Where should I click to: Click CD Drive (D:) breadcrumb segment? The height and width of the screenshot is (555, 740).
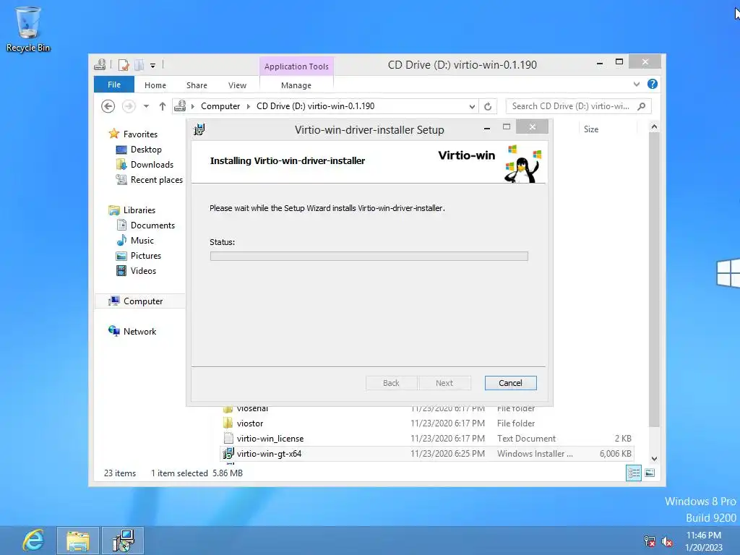315,106
